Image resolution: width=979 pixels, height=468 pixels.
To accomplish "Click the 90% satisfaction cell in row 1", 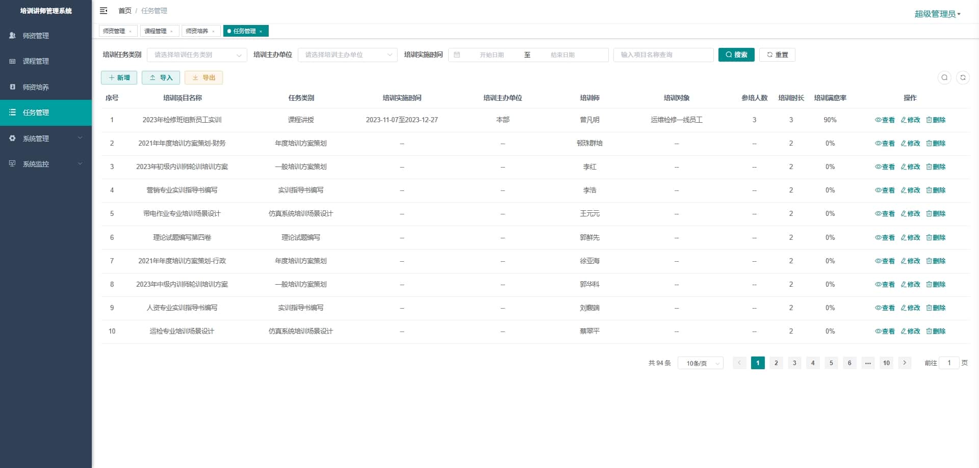I will pos(830,120).
